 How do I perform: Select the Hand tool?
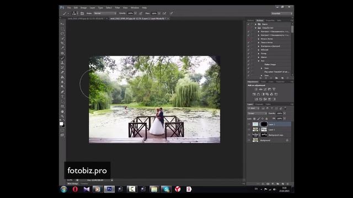click(x=62, y=112)
